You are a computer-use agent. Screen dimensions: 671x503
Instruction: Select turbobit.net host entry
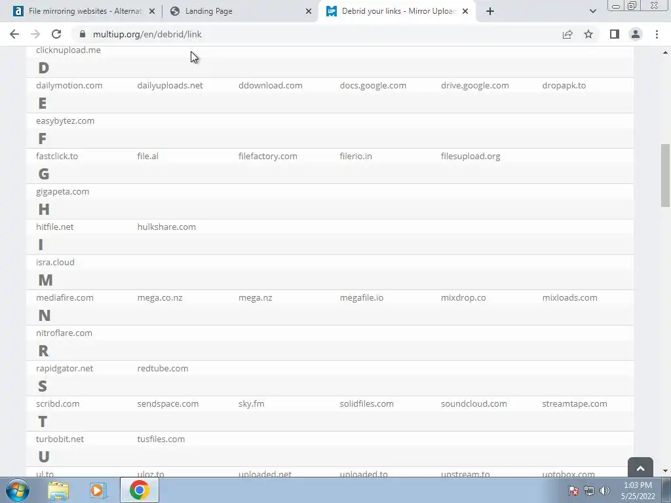(x=60, y=439)
